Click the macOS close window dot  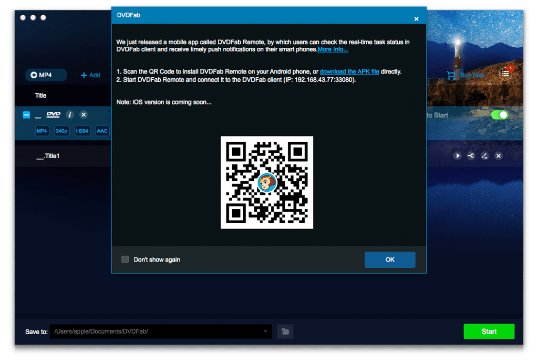coord(23,17)
